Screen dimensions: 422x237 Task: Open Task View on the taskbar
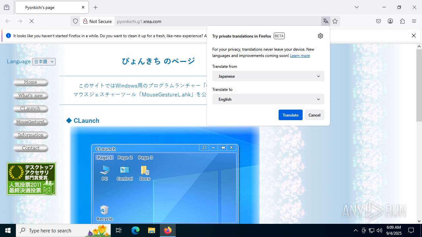coord(119,230)
